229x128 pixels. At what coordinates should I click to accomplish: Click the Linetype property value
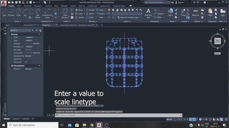(33, 43)
